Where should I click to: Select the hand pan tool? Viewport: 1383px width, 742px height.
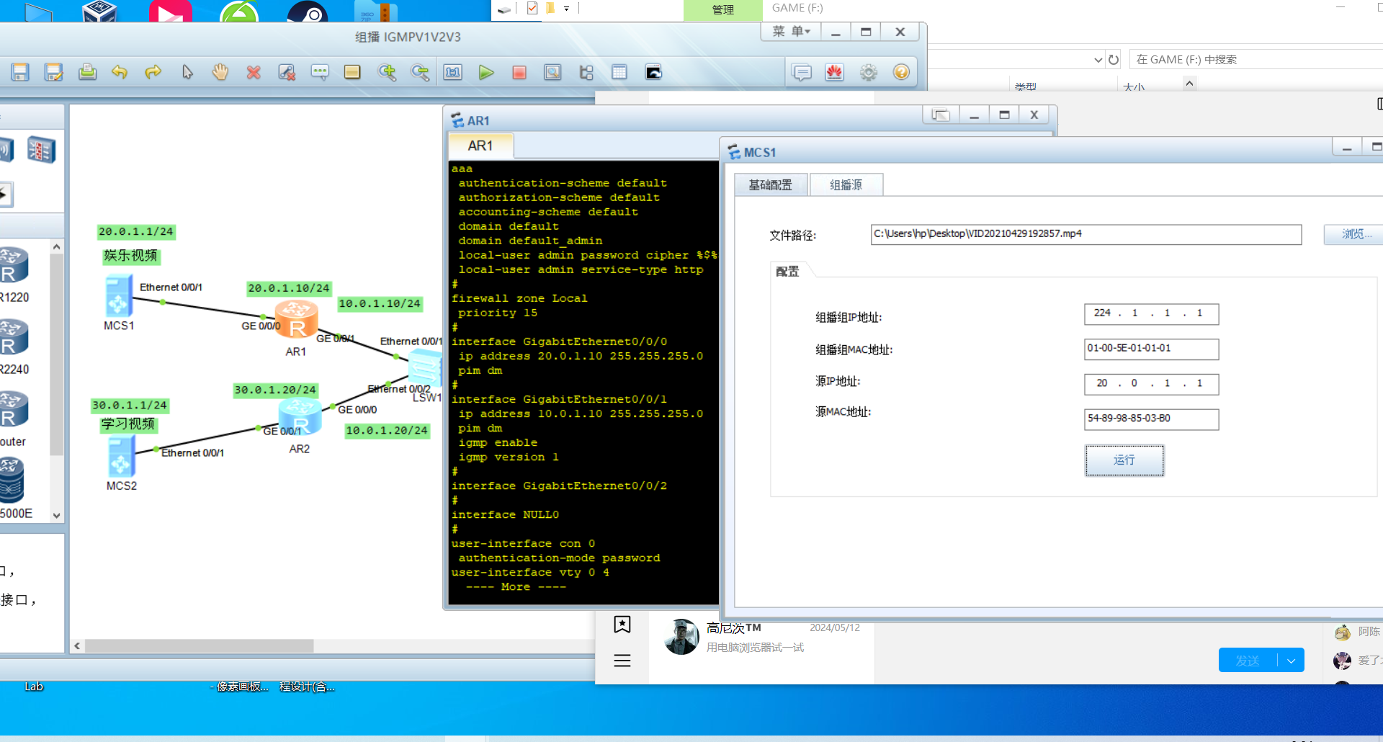220,72
